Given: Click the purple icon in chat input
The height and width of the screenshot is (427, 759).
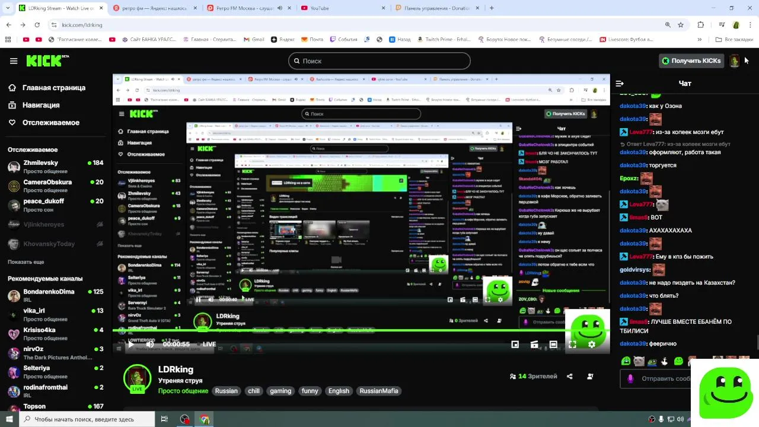Looking at the screenshot, I should click(630, 378).
